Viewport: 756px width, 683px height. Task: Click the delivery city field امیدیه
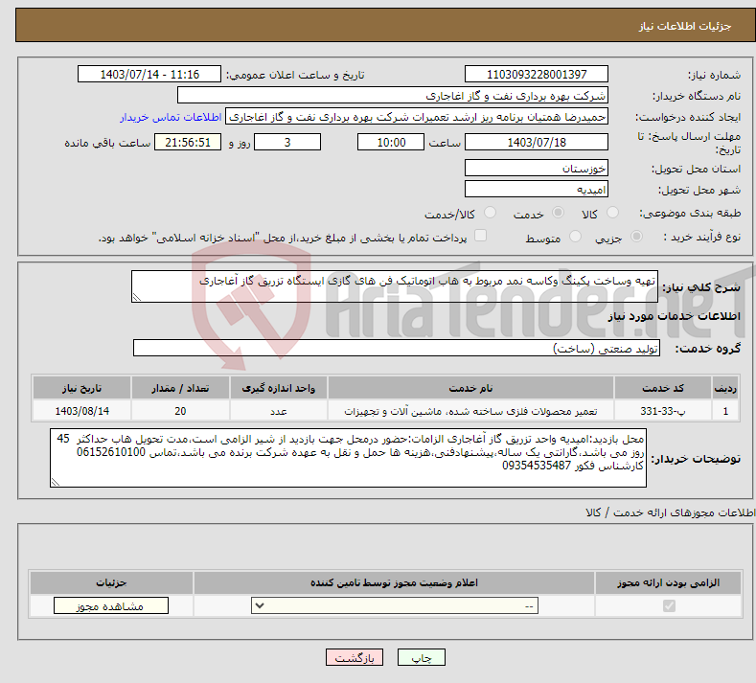coord(537,189)
